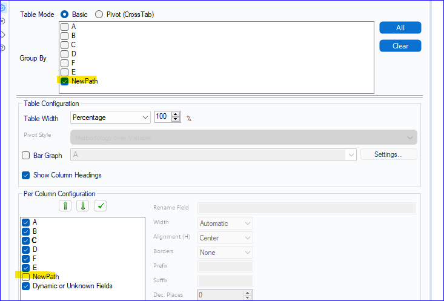The height and width of the screenshot is (301, 444).
Task: Check field A in Group By list
Action: (65, 27)
